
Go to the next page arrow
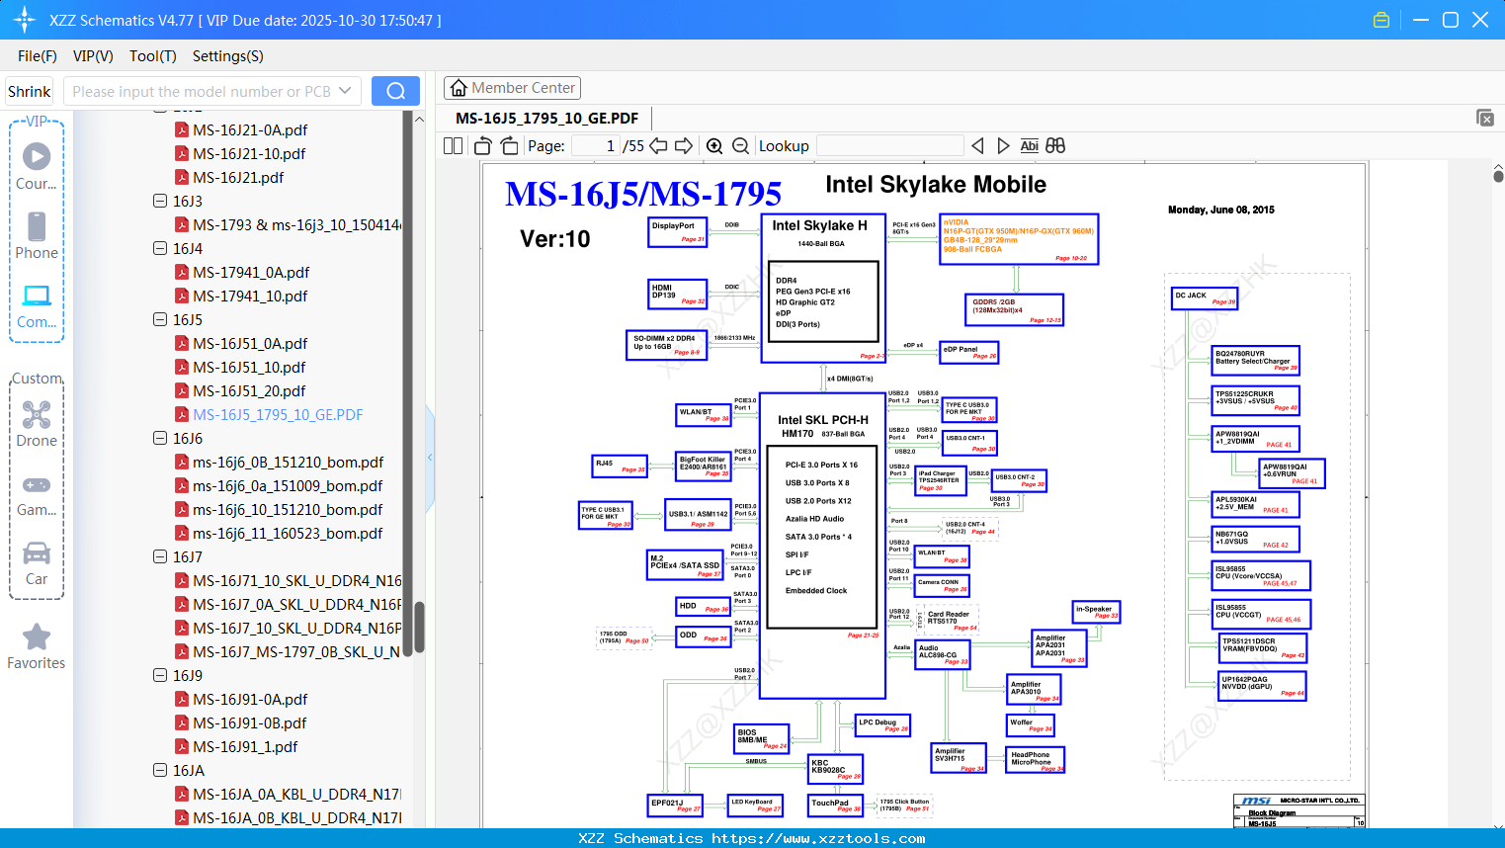[x=684, y=146]
